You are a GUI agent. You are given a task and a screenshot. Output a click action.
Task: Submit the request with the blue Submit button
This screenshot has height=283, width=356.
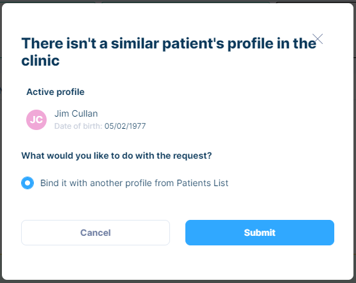pos(259,233)
